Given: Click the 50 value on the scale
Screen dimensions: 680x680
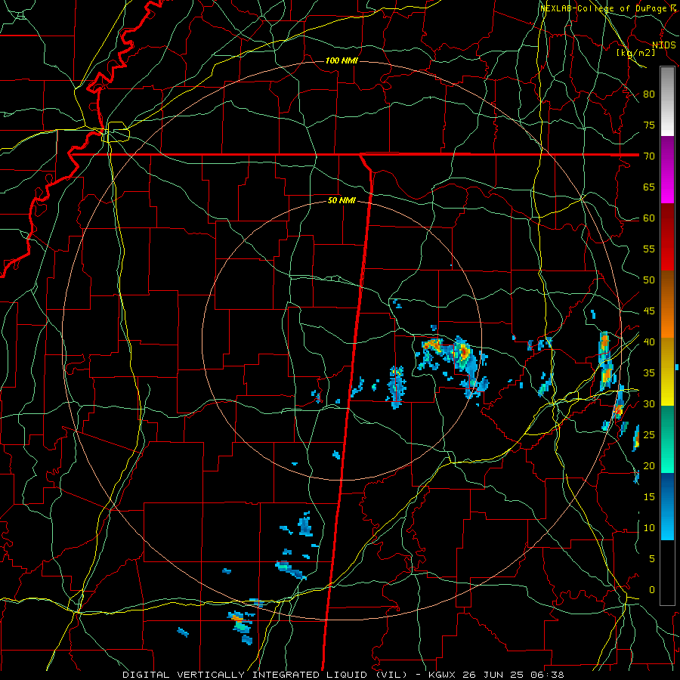Looking at the screenshot, I should tap(649, 280).
